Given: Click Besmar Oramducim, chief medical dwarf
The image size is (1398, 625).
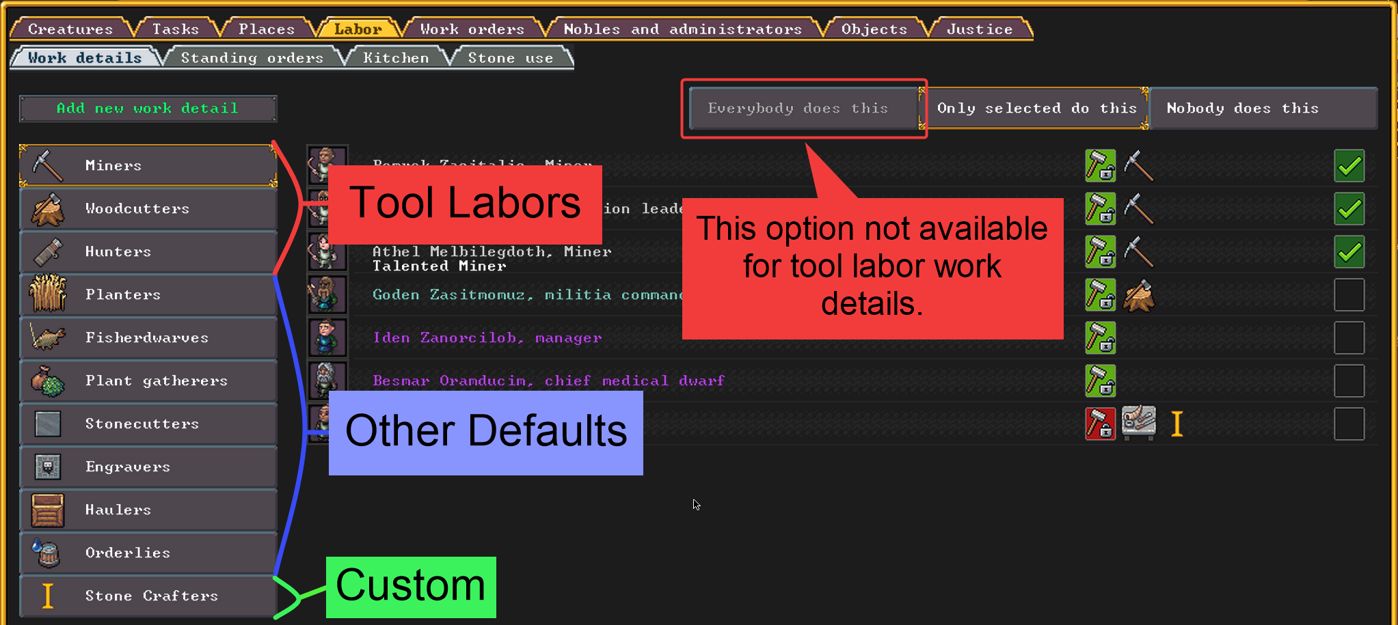Looking at the screenshot, I should [548, 380].
